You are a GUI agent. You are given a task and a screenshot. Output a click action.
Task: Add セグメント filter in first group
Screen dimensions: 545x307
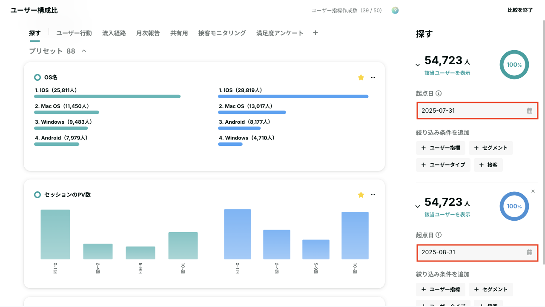click(x=491, y=148)
